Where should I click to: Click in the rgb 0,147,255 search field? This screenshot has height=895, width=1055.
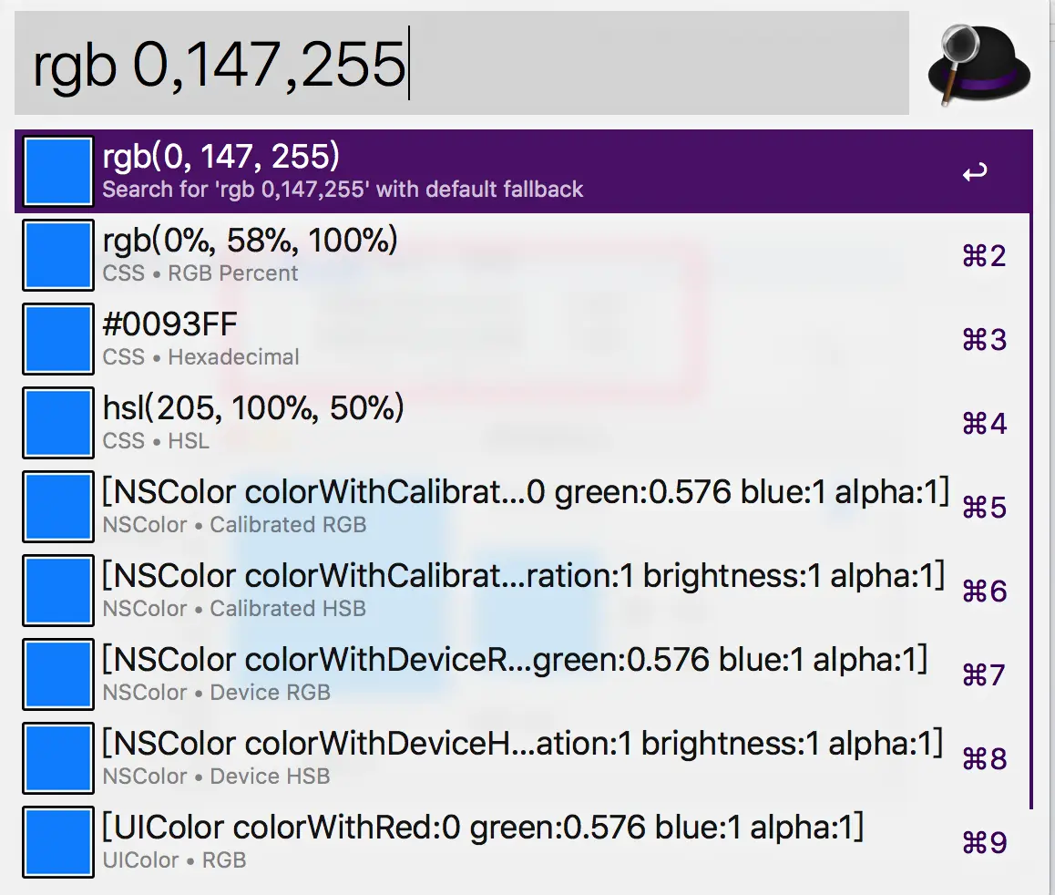pyautogui.click(x=462, y=63)
